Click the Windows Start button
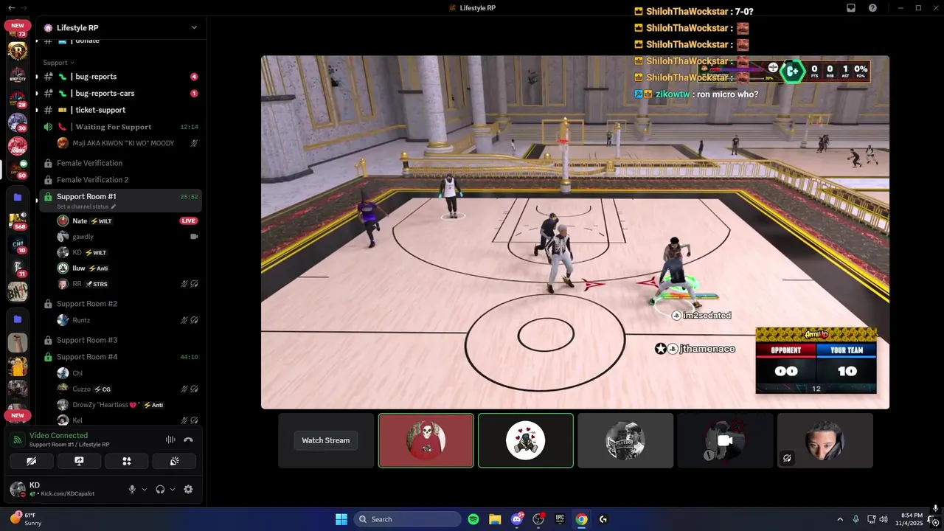Screen dimensions: 944x531 click(341, 519)
